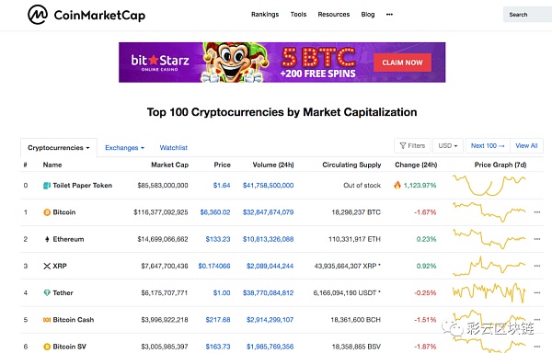This screenshot has height=353, width=552.
Task: Click the Search input field
Action: coord(527,15)
